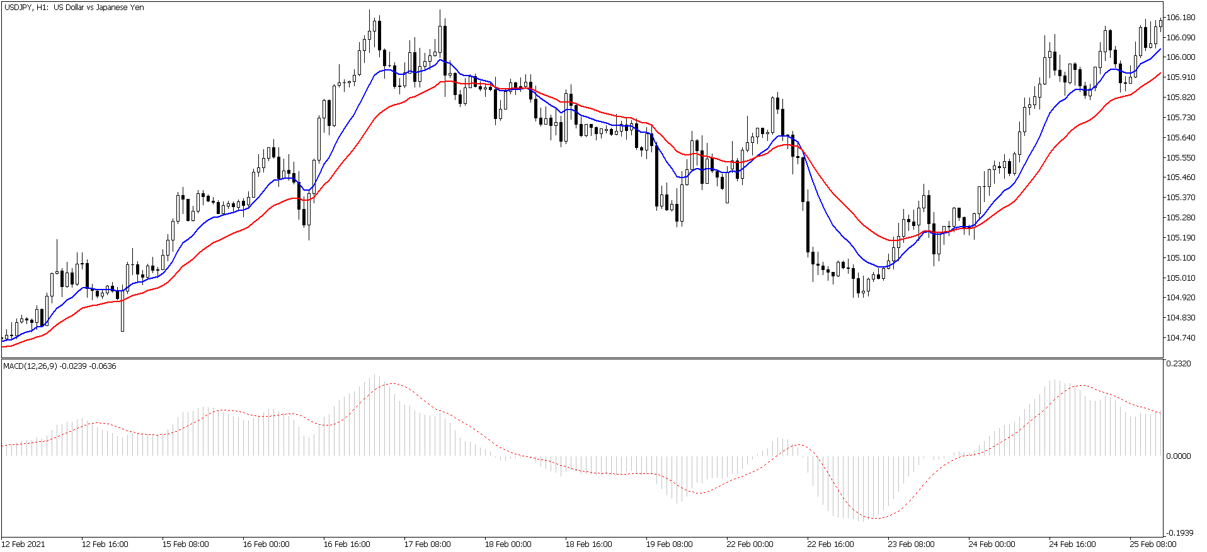Click the MACD zero level label 0.0000

[x=1179, y=456]
